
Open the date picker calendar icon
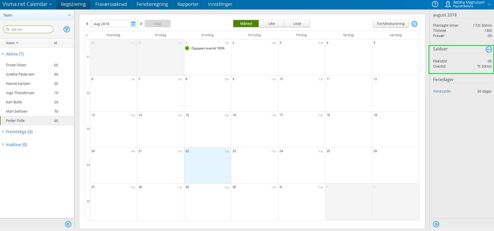coord(133,24)
